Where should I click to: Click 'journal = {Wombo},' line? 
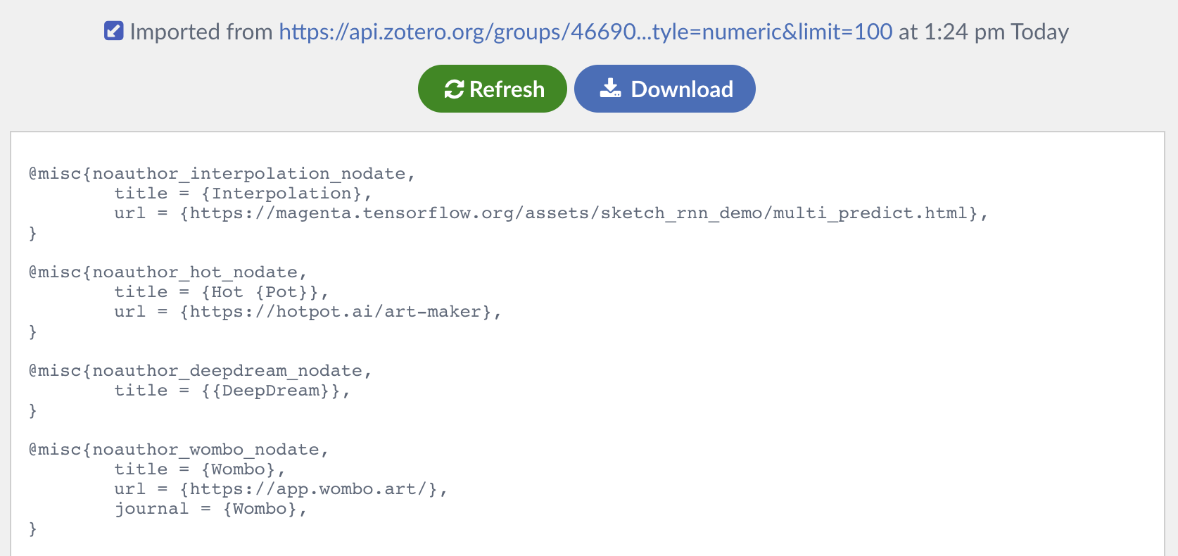[211, 509]
